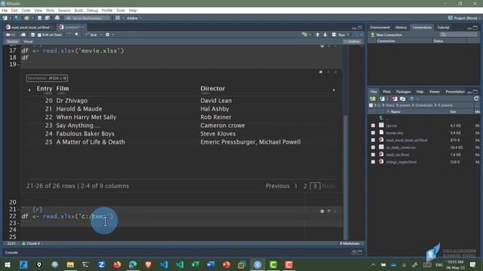Click the Open File folder icon
The width and height of the screenshot is (483, 271).
point(26,18)
